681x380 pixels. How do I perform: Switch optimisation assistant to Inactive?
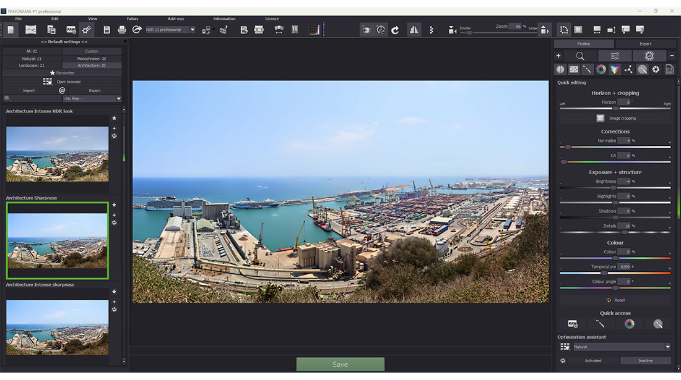645,360
